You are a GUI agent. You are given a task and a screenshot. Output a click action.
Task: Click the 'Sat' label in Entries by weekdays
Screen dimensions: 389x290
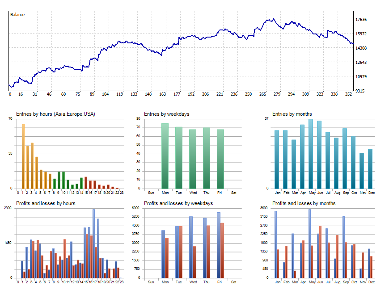[x=234, y=193]
